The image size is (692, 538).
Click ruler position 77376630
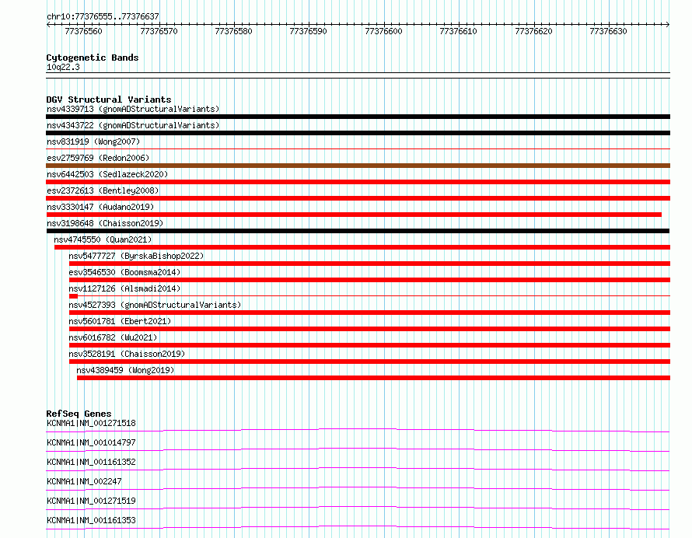(608, 31)
